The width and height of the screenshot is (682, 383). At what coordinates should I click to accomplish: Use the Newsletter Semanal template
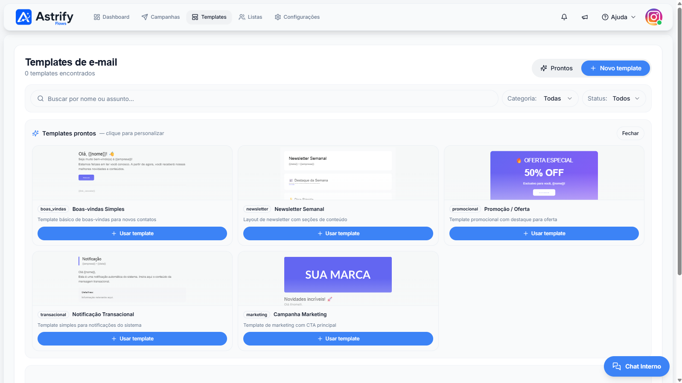tap(338, 233)
